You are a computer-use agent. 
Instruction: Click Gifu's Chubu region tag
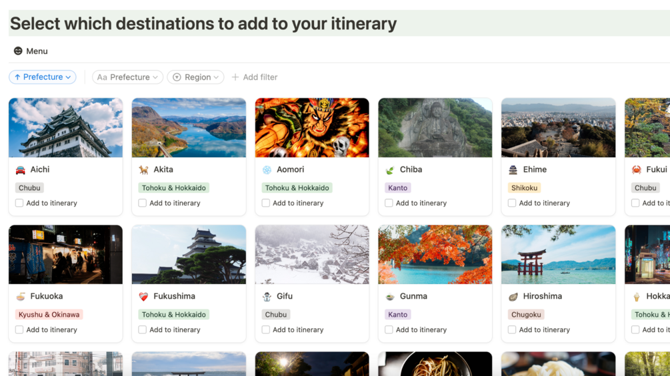pyautogui.click(x=275, y=315)
